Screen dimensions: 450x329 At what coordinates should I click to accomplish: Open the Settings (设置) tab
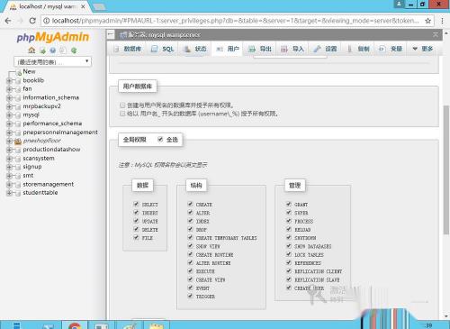tap(325, 49)
